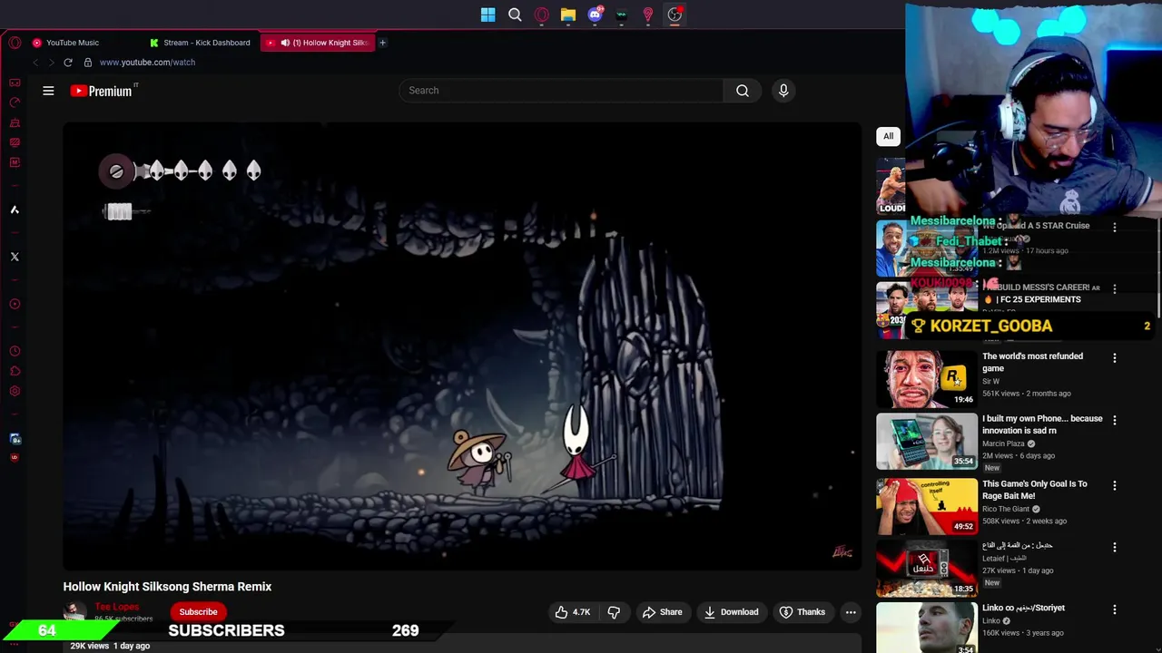Dislike the video with thumbs down
This screenshot has height=653, width=1162.
tap(614, 612)
